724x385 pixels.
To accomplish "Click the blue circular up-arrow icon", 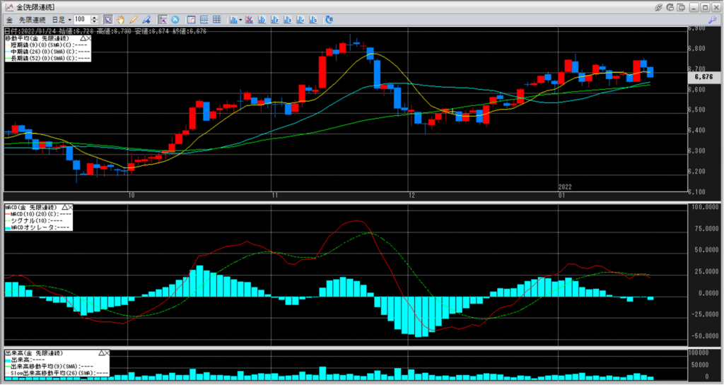I will click(x=175, y=19).
